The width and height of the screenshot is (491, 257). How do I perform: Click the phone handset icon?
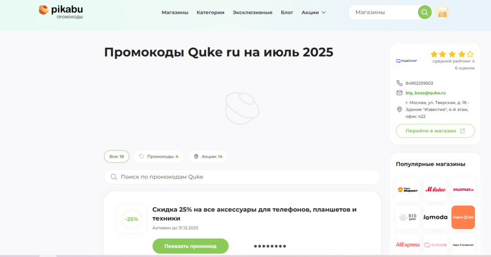point(399,83)
